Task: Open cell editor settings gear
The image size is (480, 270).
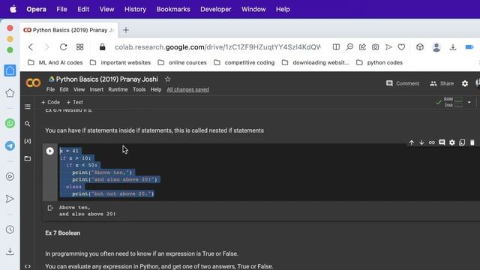Action: 451,142
